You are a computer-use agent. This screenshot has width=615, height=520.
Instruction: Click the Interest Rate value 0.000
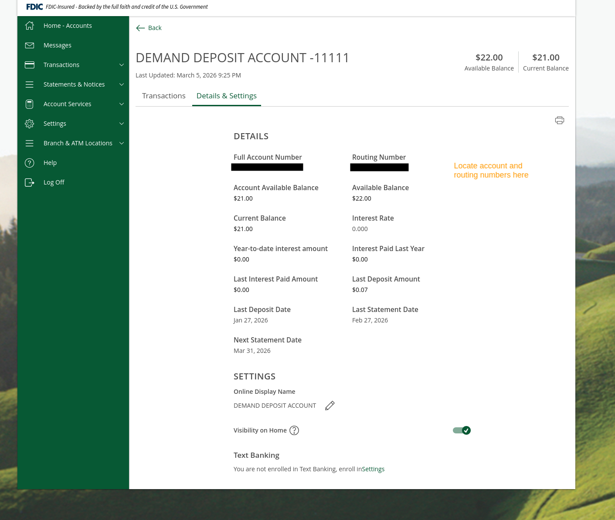pos(360,229)
